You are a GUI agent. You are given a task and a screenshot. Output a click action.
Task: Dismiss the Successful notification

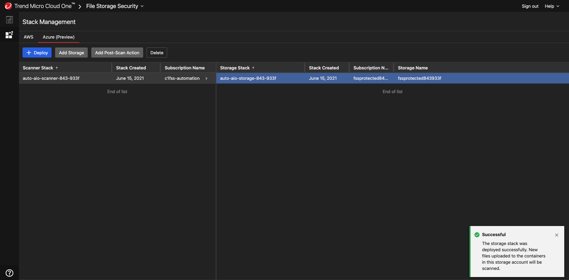pyautogui.click(x=557, y=235)
